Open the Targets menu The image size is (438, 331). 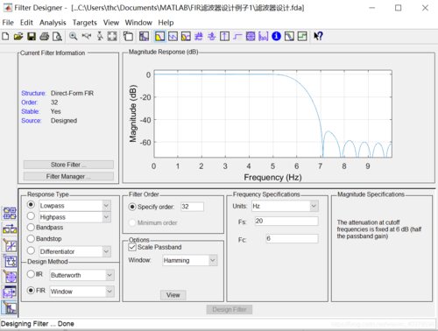85,23
